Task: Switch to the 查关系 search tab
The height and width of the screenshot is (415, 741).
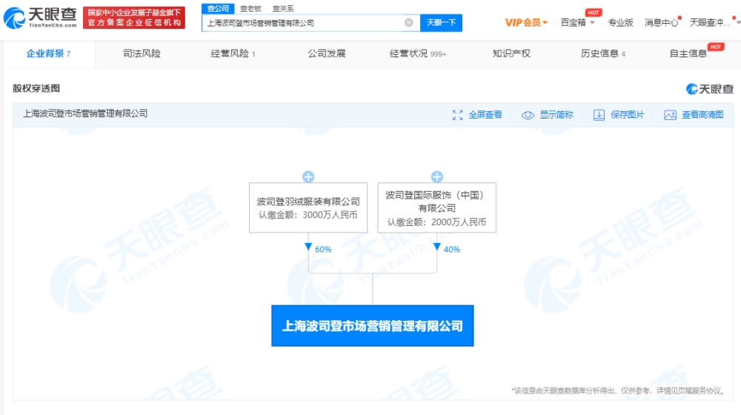Action: [x=283, y=8]
